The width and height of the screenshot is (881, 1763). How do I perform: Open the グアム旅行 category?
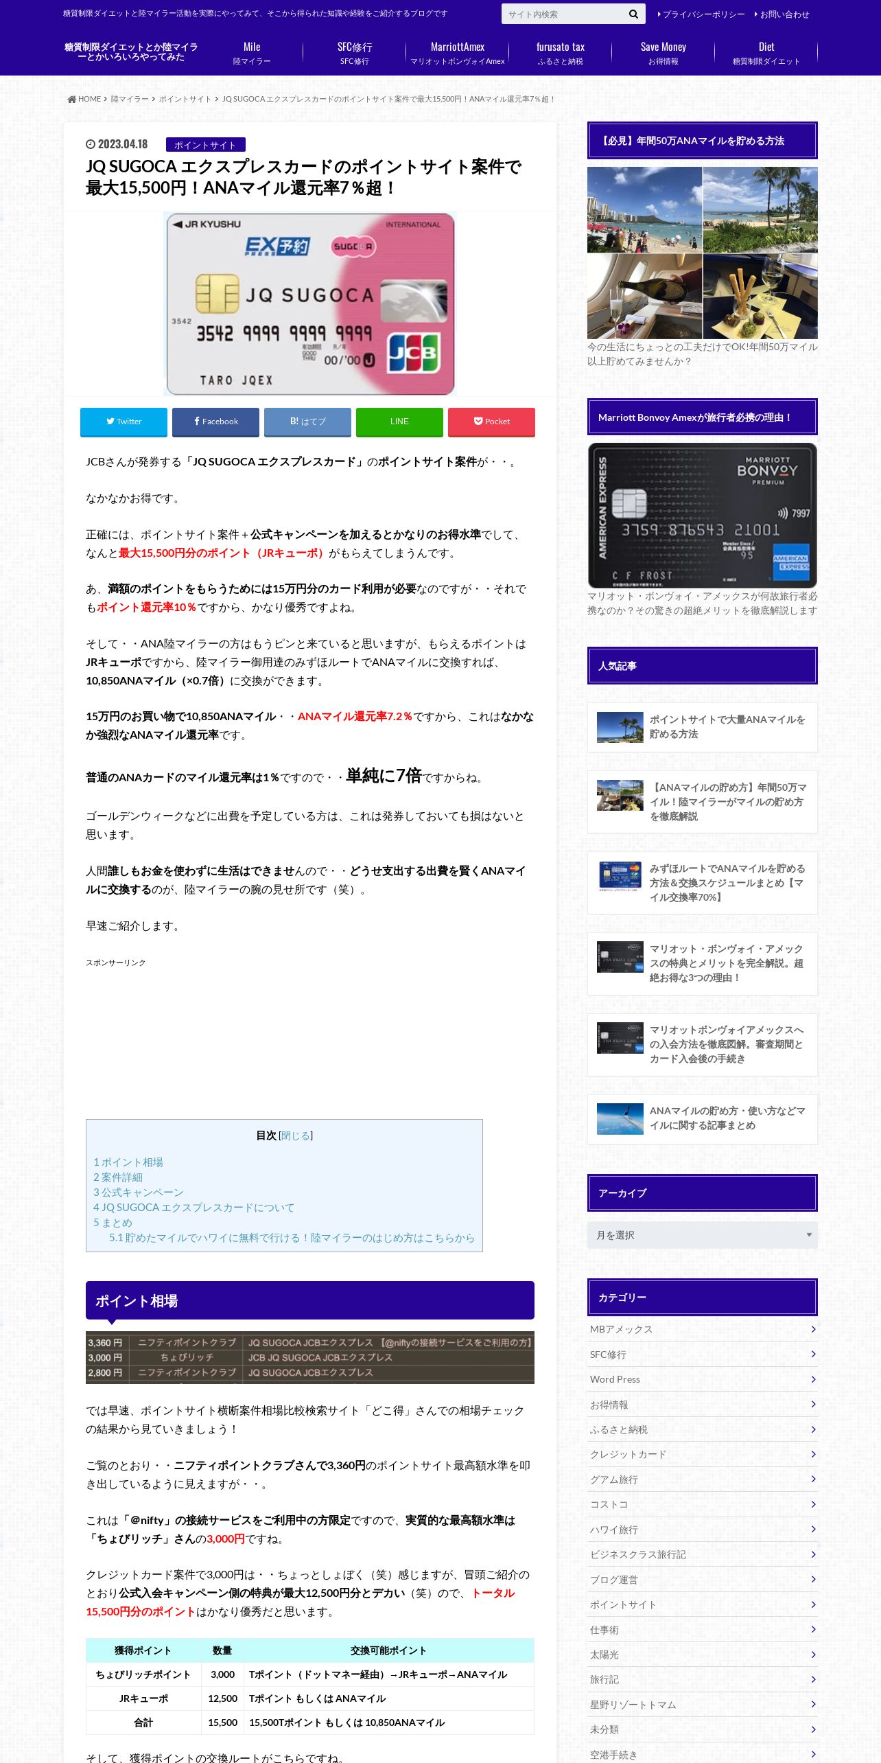click(x=702, y=1479)
